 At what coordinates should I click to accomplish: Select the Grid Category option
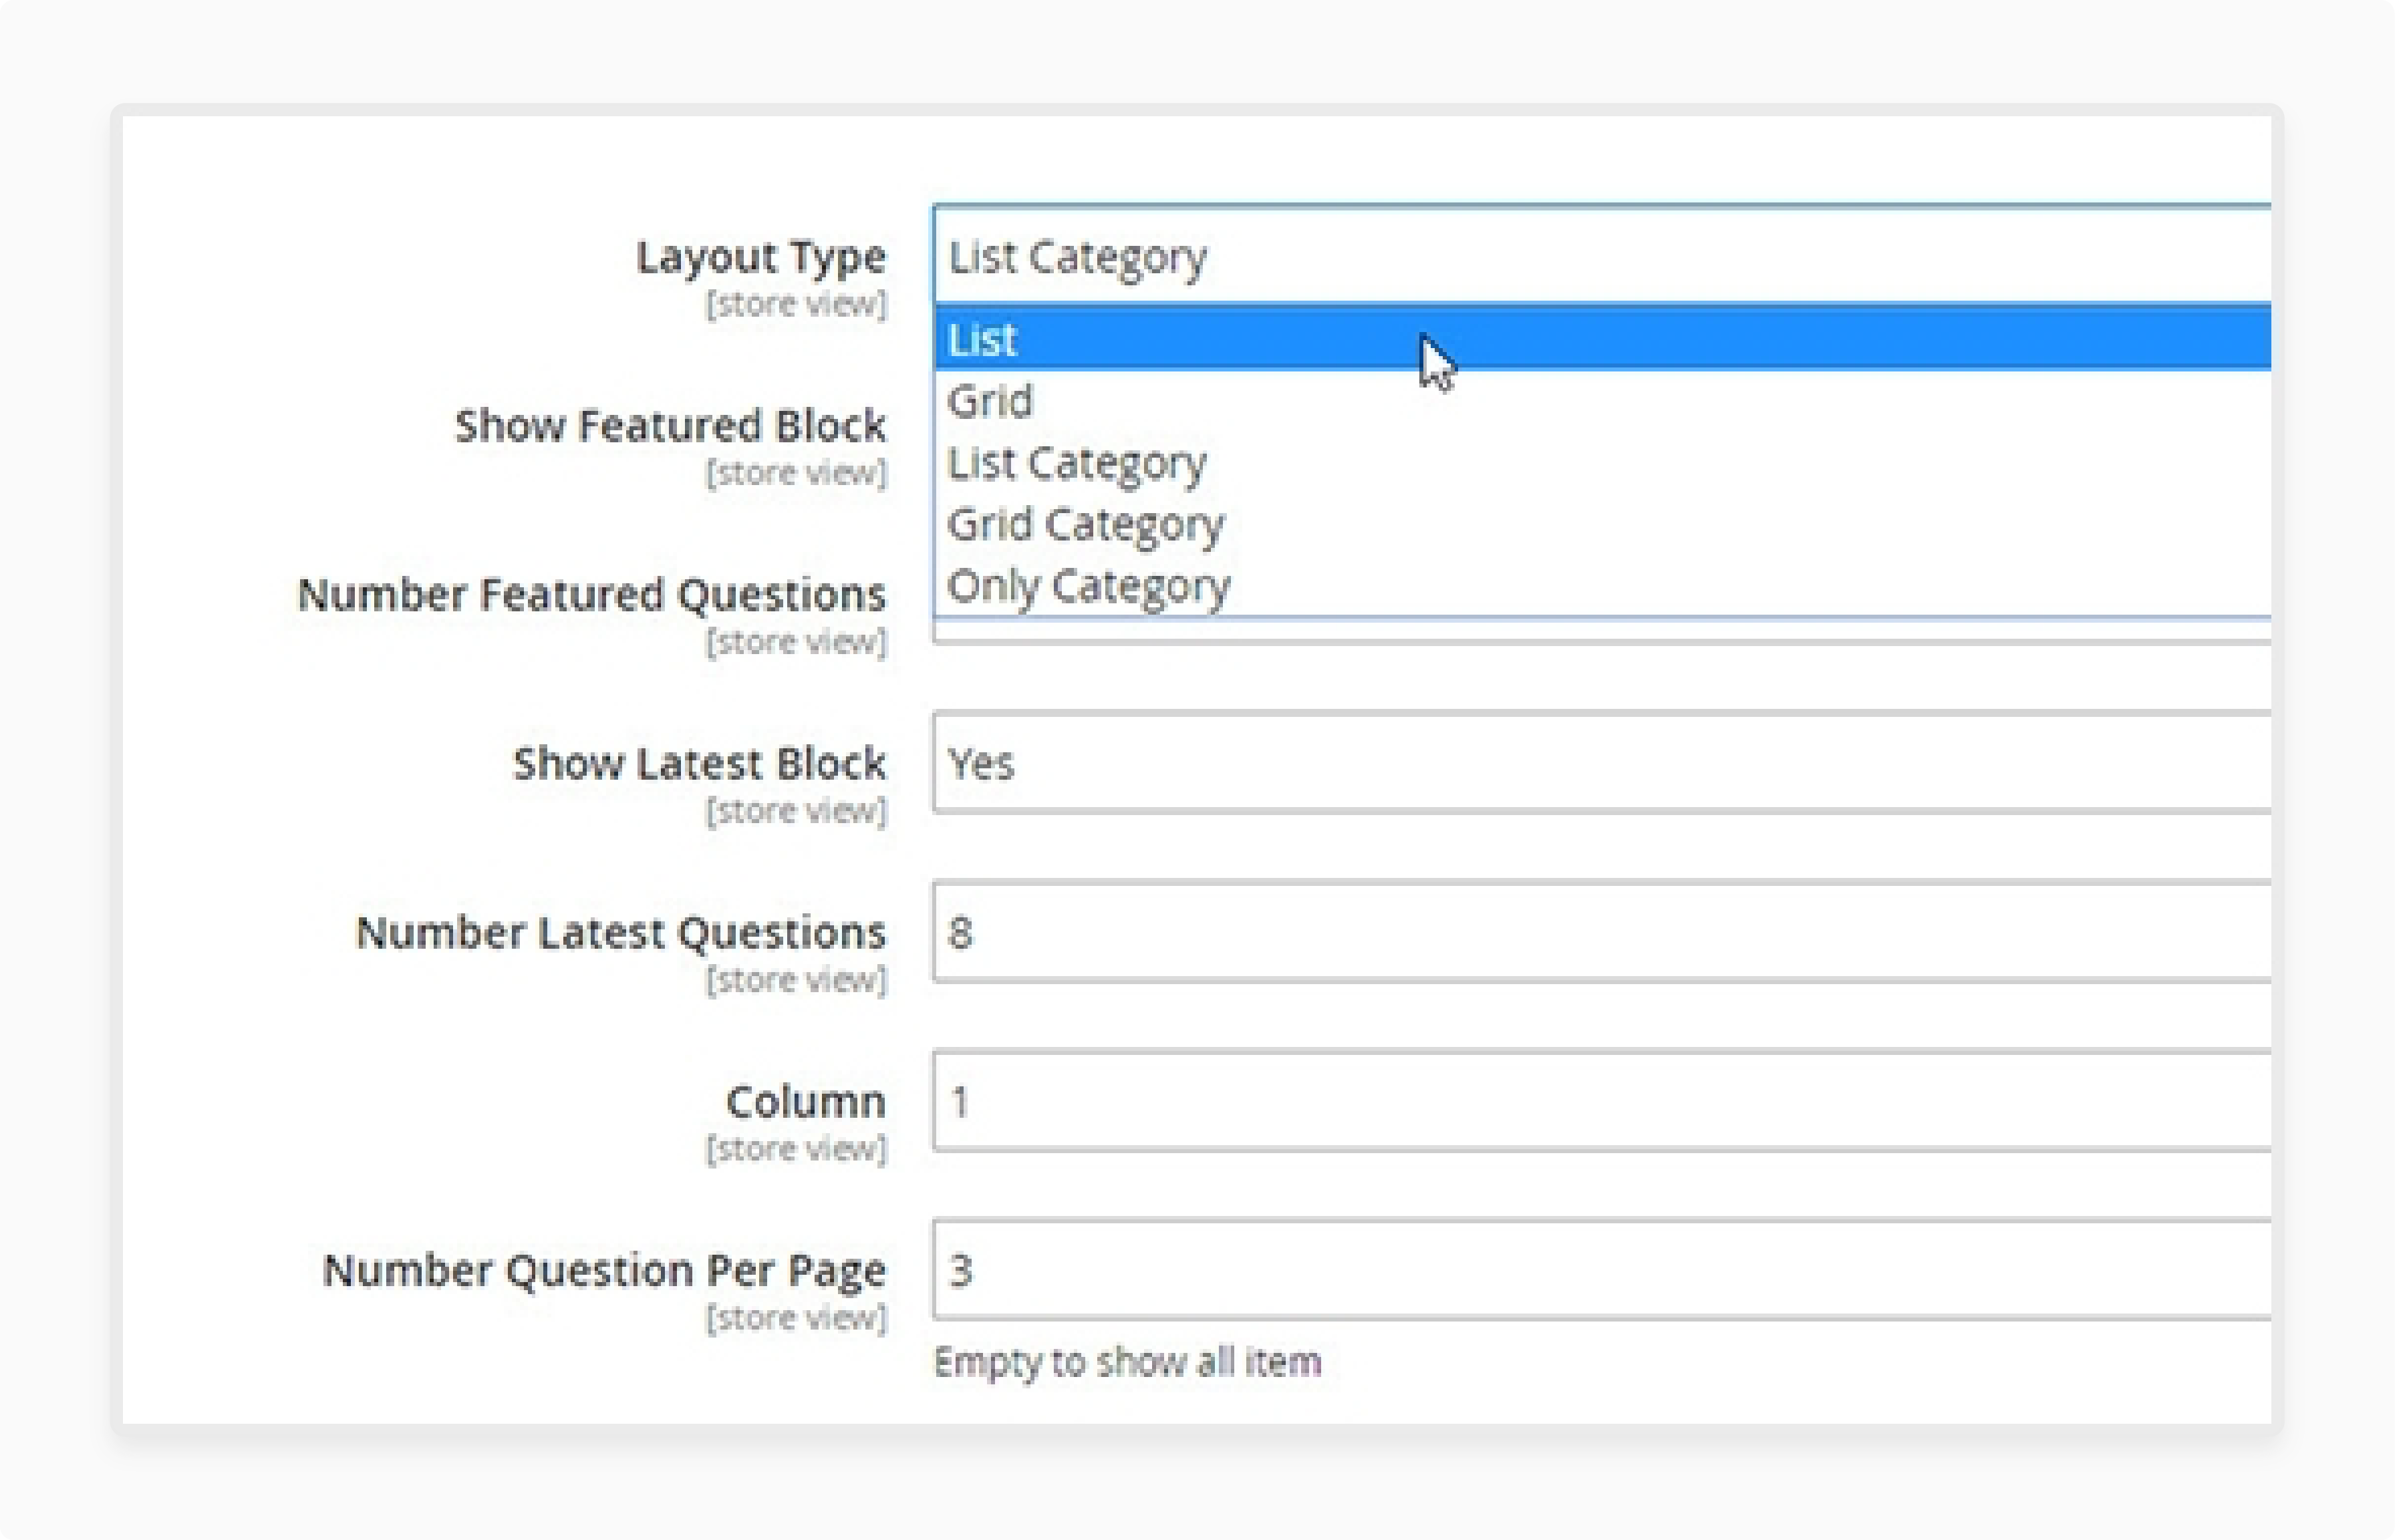coord(1603,524)
